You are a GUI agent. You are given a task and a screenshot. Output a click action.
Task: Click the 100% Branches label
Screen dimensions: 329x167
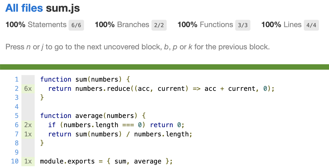[122, 25]
